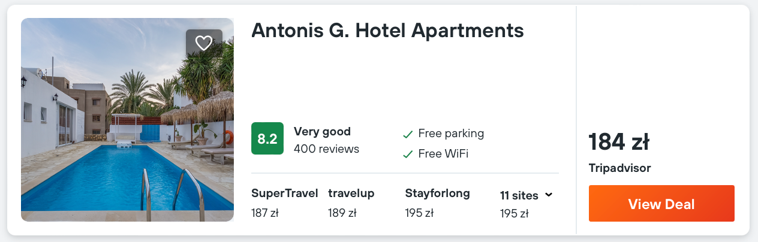Click the 400 reviews text

point(326,149)
